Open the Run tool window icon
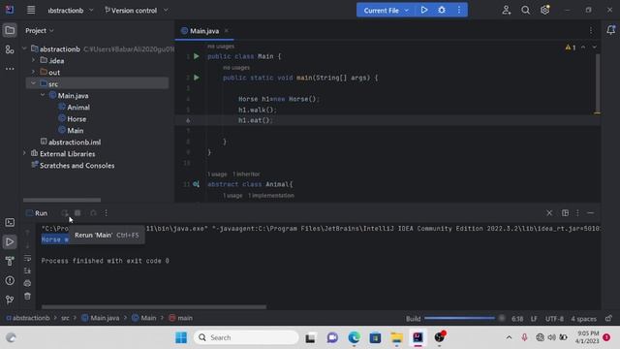 pyautogui.click(x=10, y=241)
